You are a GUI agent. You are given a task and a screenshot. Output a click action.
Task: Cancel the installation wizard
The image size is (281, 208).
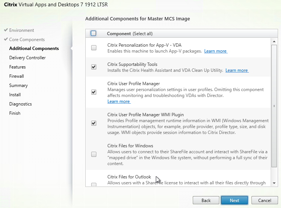264,200
